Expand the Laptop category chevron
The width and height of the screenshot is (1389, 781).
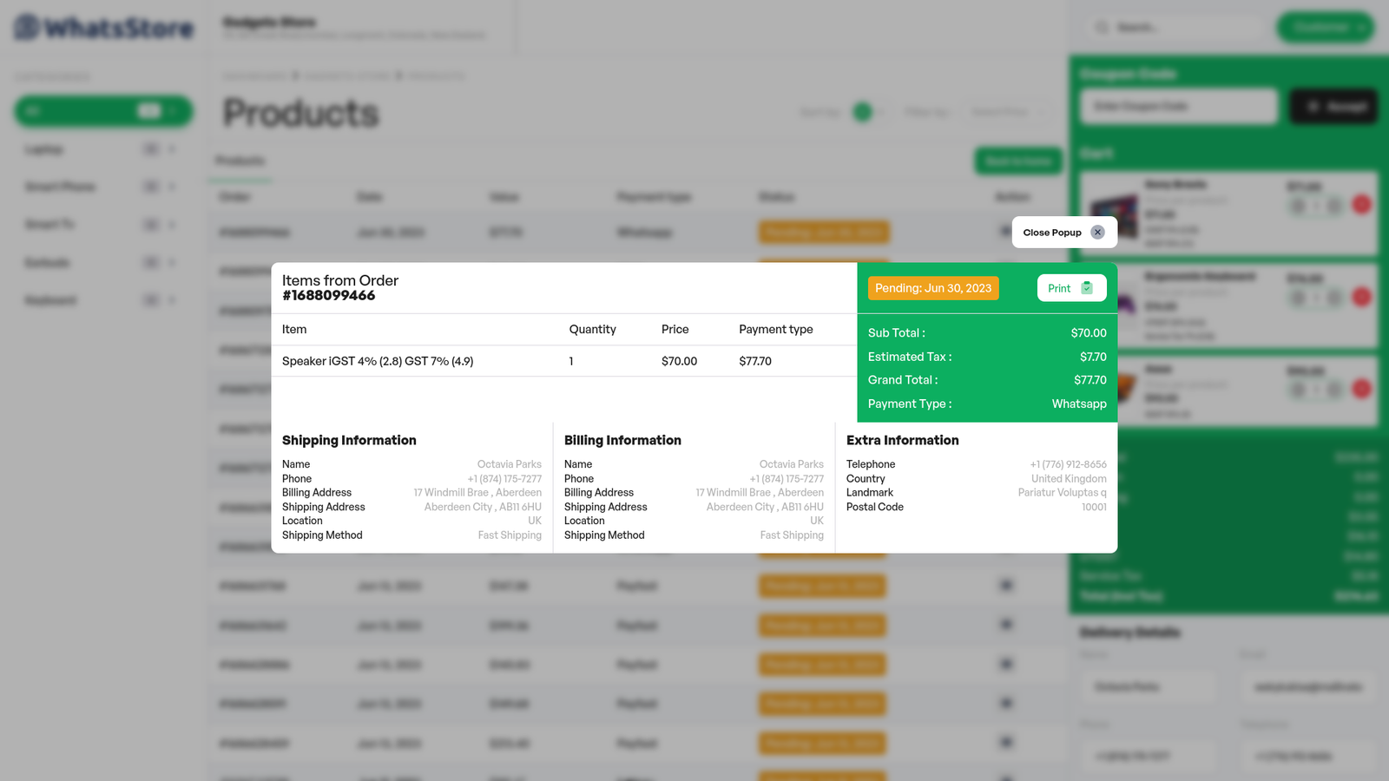pyautogui.click(x=172, y=149)
